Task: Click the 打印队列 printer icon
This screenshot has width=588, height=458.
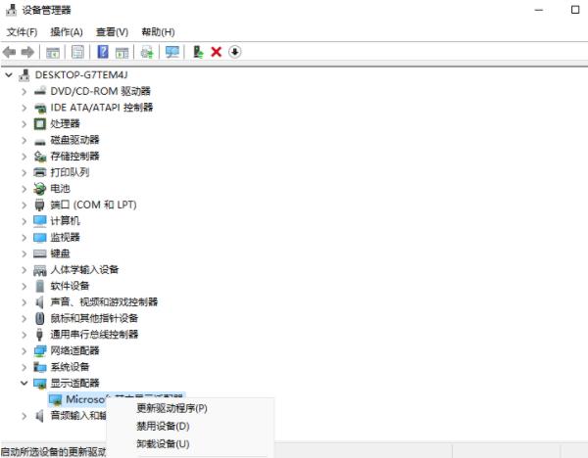Action: (40, 172)
